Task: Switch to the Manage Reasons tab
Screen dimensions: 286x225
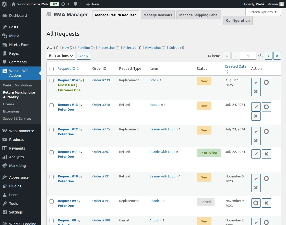Action: pyautogui.click(x=158, y=15)
